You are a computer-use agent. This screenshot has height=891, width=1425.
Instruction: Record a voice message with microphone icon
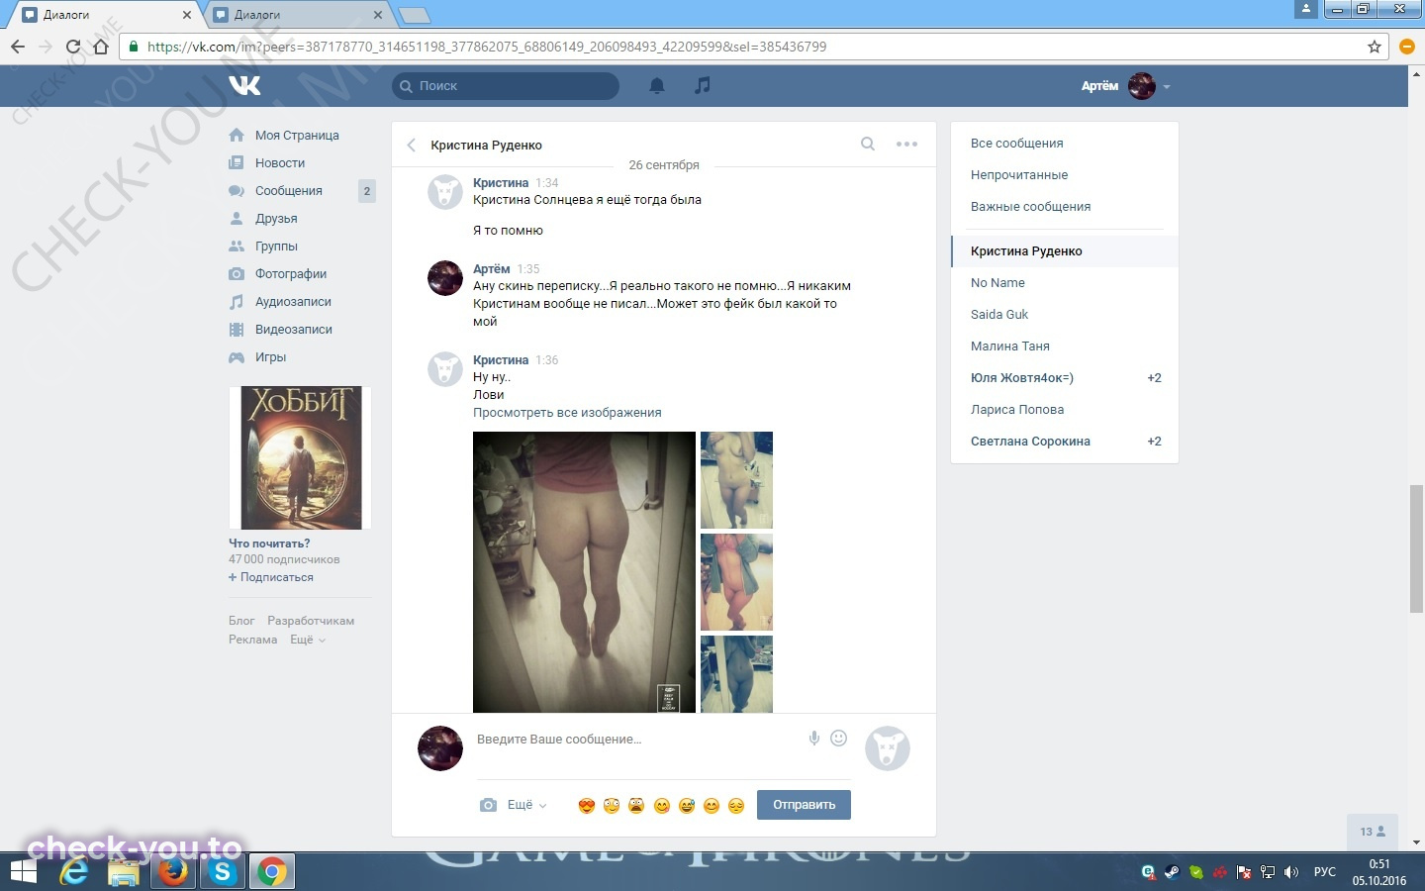click(813, 739)
